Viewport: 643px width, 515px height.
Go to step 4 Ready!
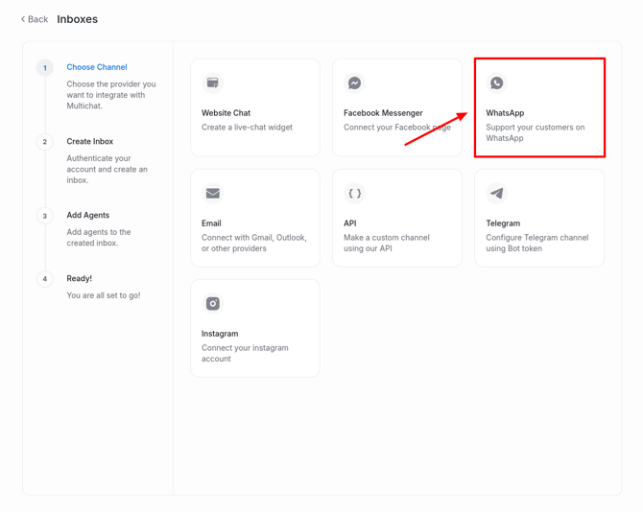pos(80,278)
